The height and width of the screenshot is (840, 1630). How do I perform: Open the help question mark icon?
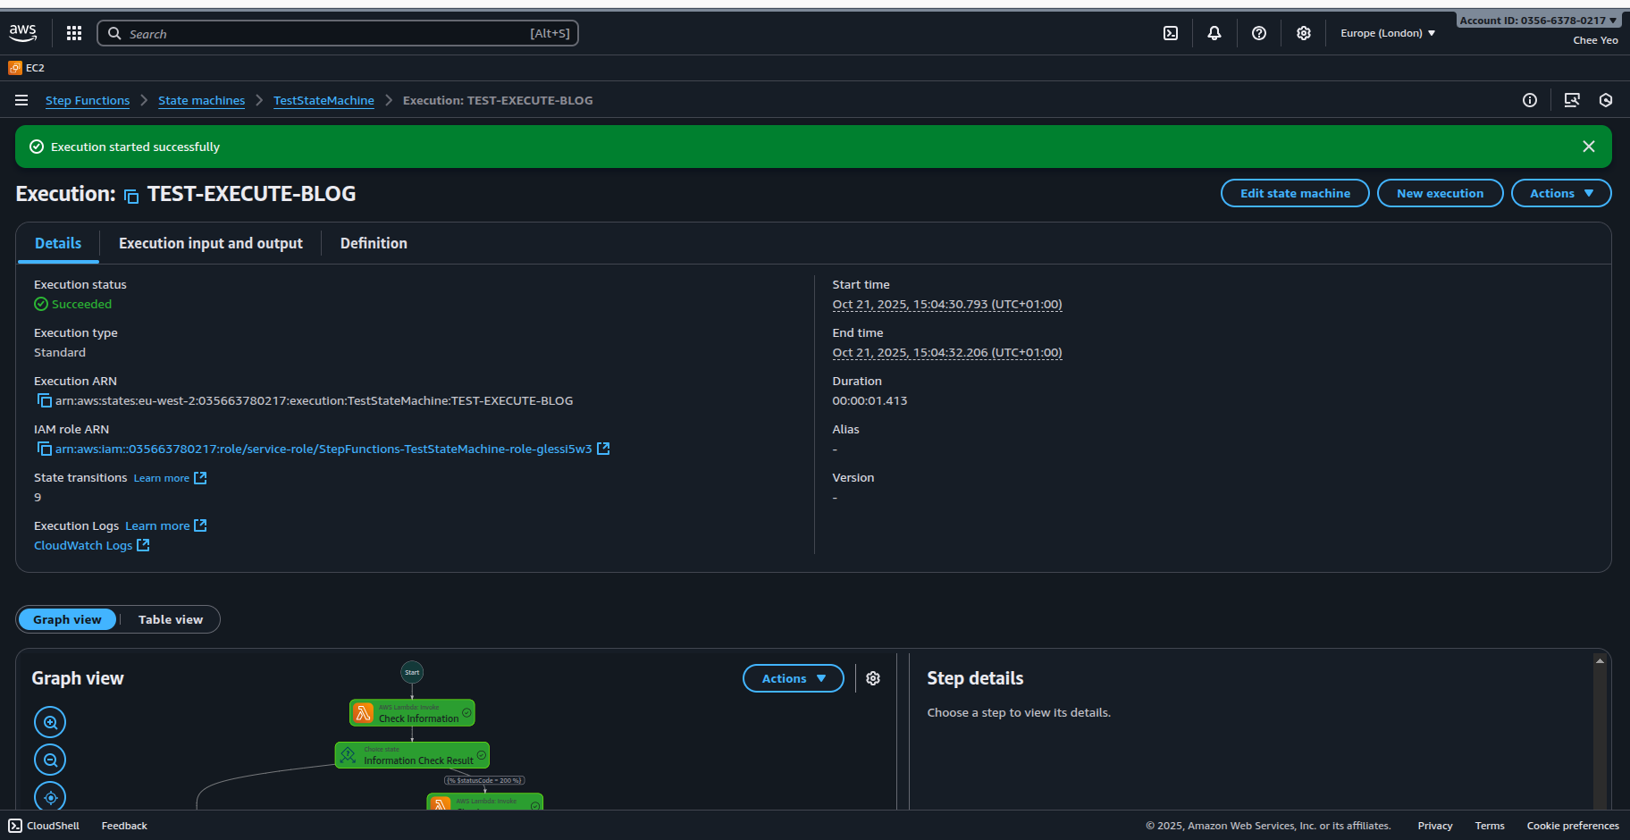1258,33
